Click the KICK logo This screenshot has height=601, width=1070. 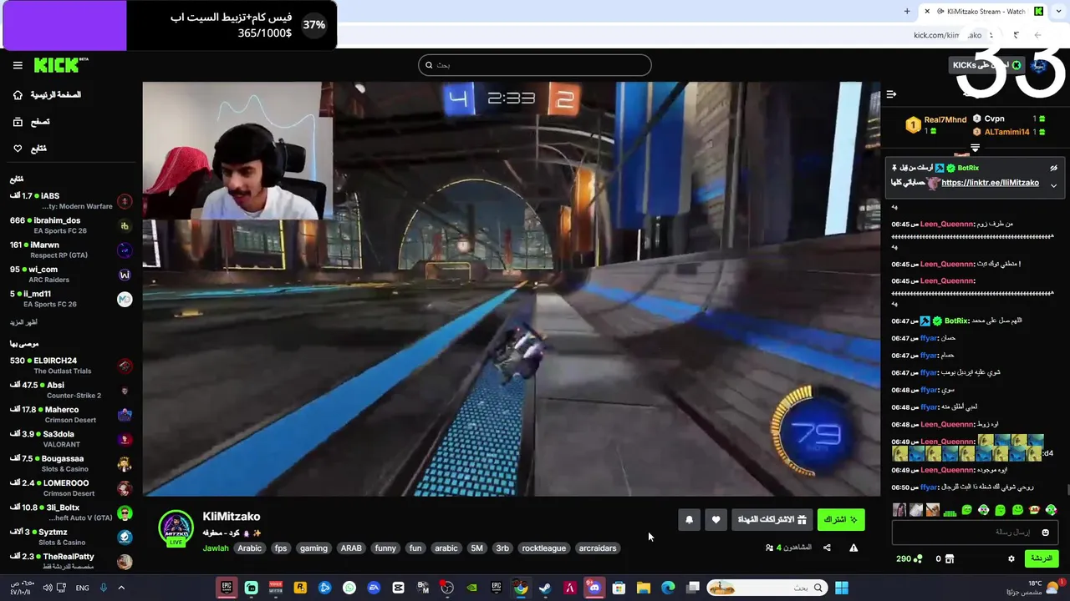[60, 65]
